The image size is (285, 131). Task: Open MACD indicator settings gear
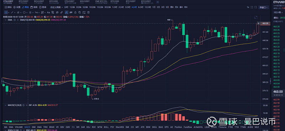click(24, 105)
